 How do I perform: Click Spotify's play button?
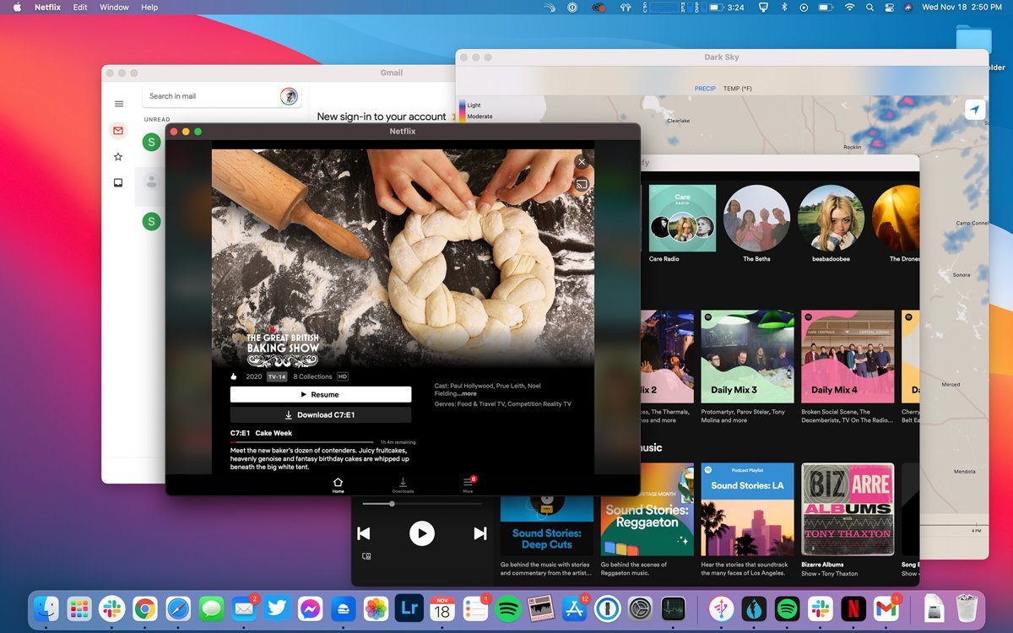click(x=422, y=533)
